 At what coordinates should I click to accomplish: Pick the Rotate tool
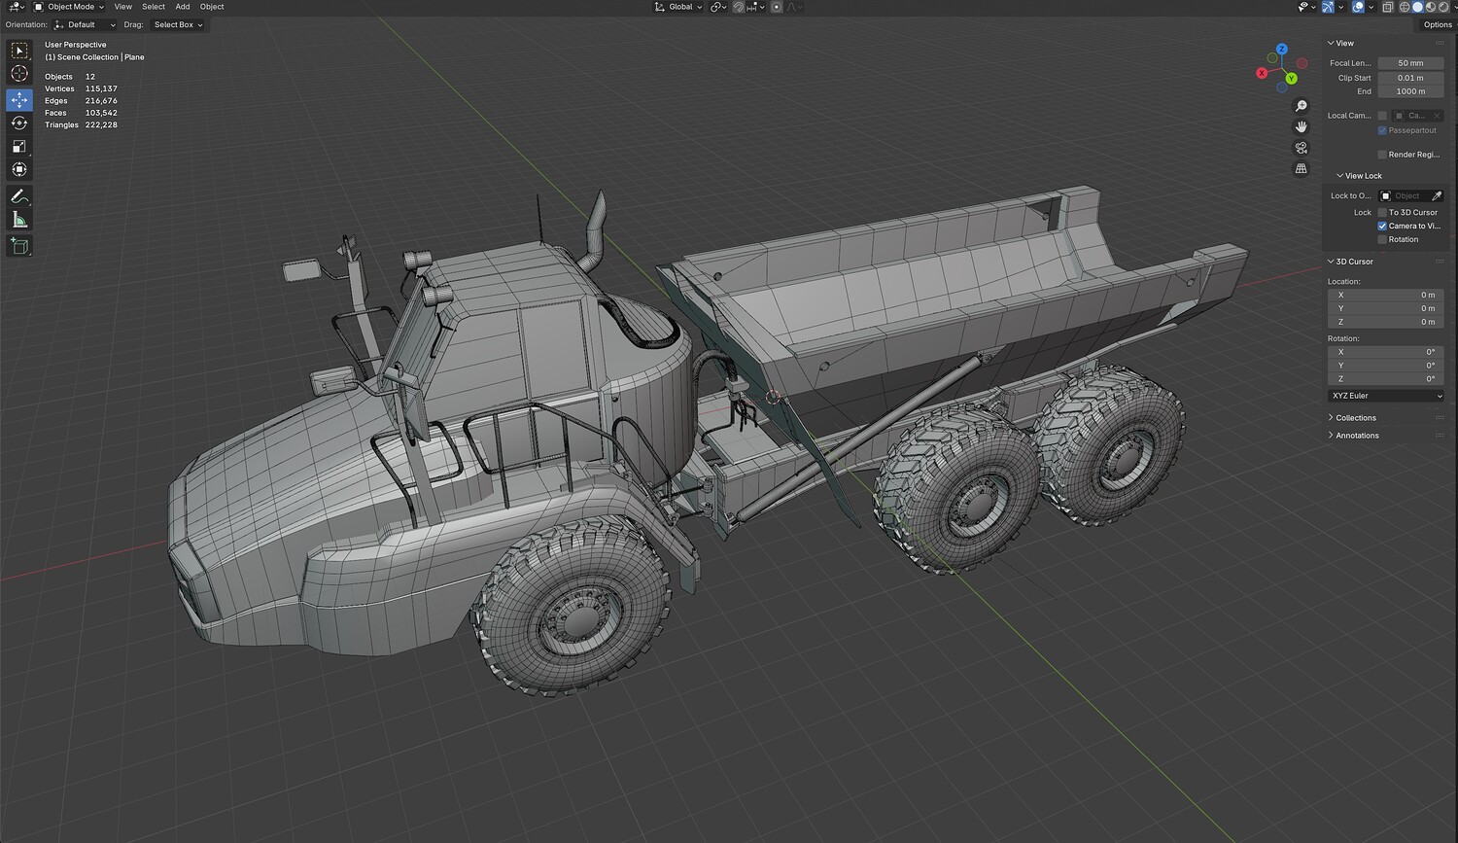pyautogui.click(x=19, y=123)
